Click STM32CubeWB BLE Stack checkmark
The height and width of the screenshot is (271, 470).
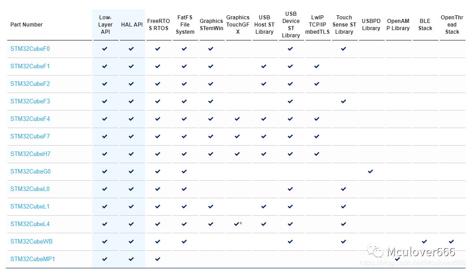pyautogui.click(x=425, y=242)
